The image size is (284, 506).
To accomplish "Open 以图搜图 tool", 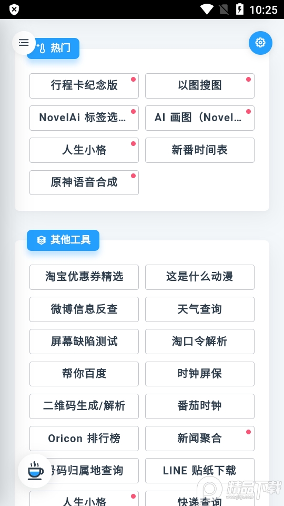I will coord(200,86).
